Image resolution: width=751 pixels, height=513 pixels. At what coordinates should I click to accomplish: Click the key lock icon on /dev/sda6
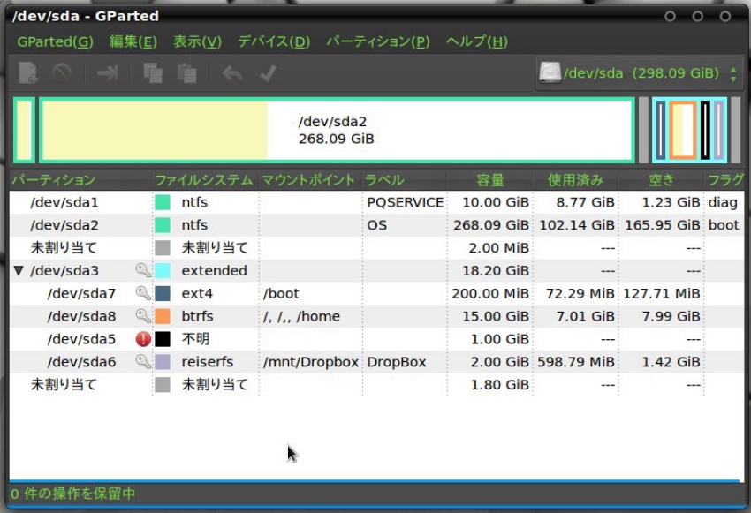tap(143, 361)
